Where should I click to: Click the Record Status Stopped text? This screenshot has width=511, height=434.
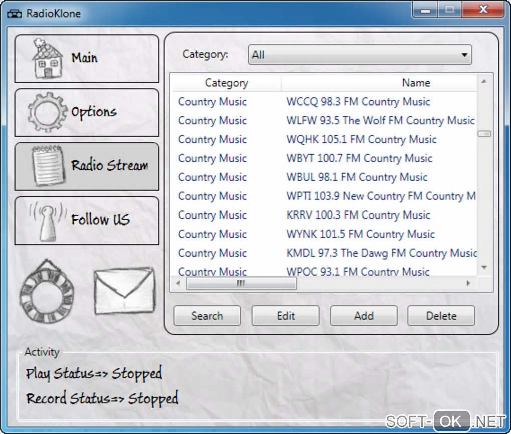[x=102, y=398]
